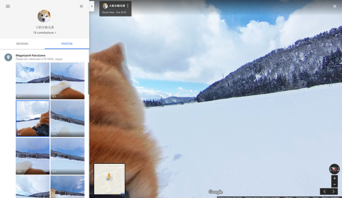The height and width of the screenshot is (198, 342).
Task: Open second-row right thumbnail of tilted mountain
Action: (68, 118)
